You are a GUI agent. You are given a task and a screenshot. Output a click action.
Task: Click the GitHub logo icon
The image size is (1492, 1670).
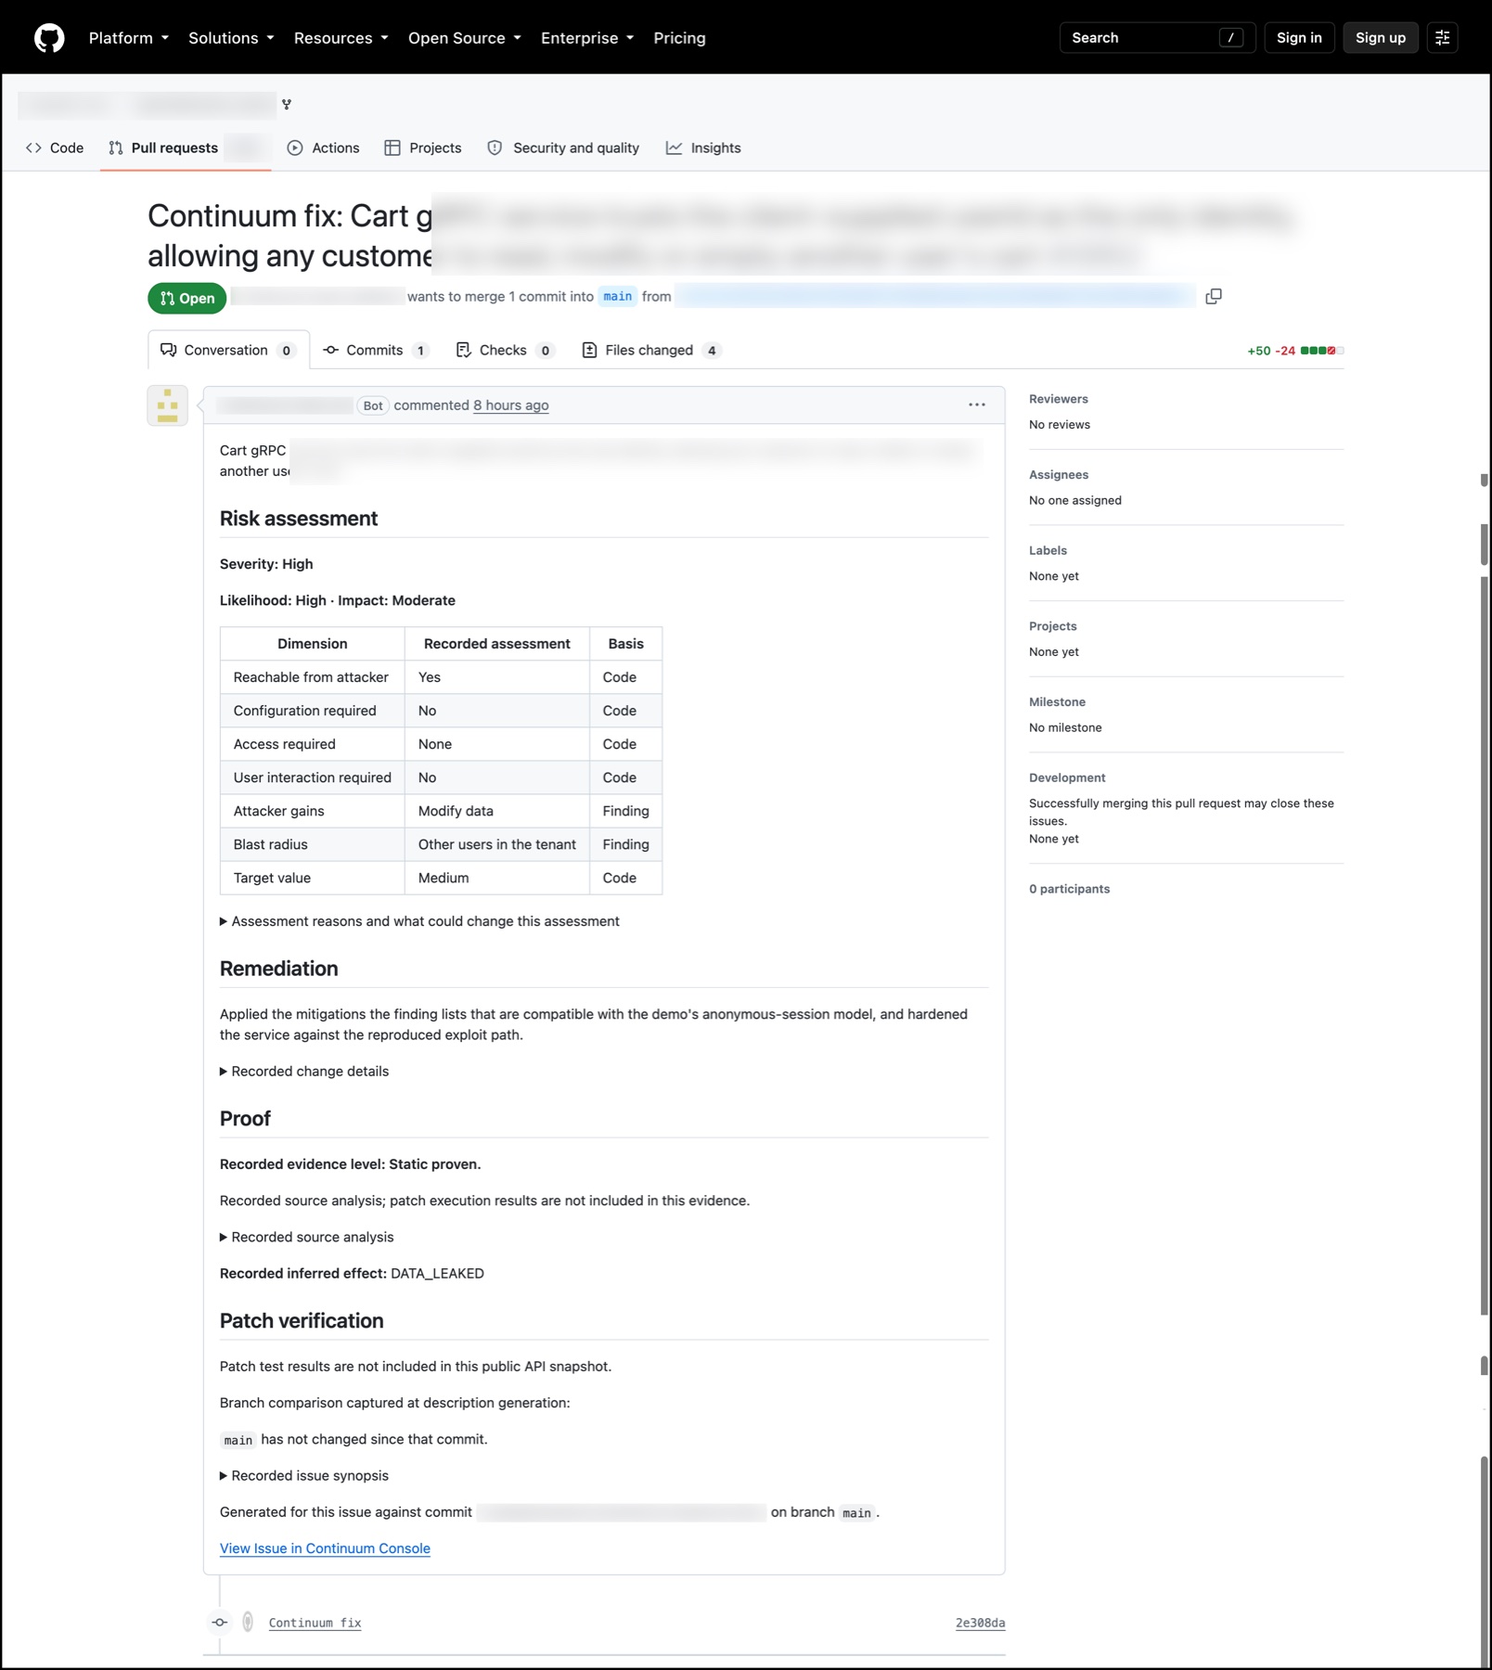pos(49,38)
